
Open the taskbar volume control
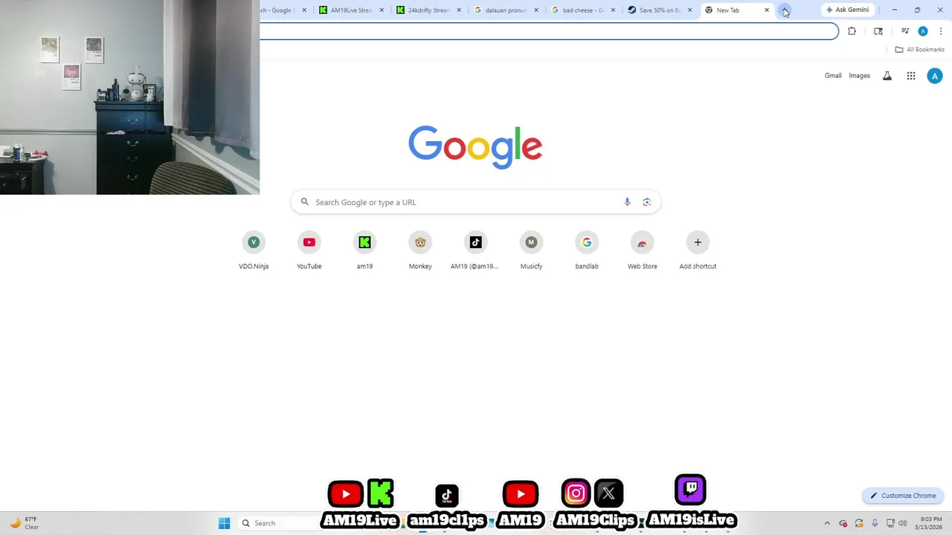click(x=903, y=523)
